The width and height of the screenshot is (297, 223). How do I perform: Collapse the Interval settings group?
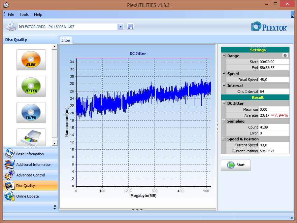[x=224, y=85]
